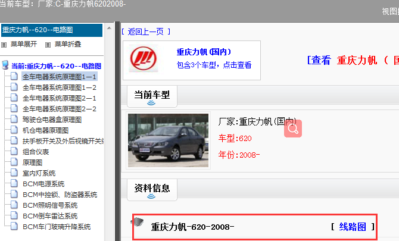Screen dimensions: 399x241
Task: Click page icon of 机仓电器原理图
Action: coord(14,130)
